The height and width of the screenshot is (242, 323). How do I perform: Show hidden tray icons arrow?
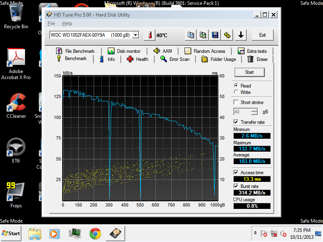point(255,233)
